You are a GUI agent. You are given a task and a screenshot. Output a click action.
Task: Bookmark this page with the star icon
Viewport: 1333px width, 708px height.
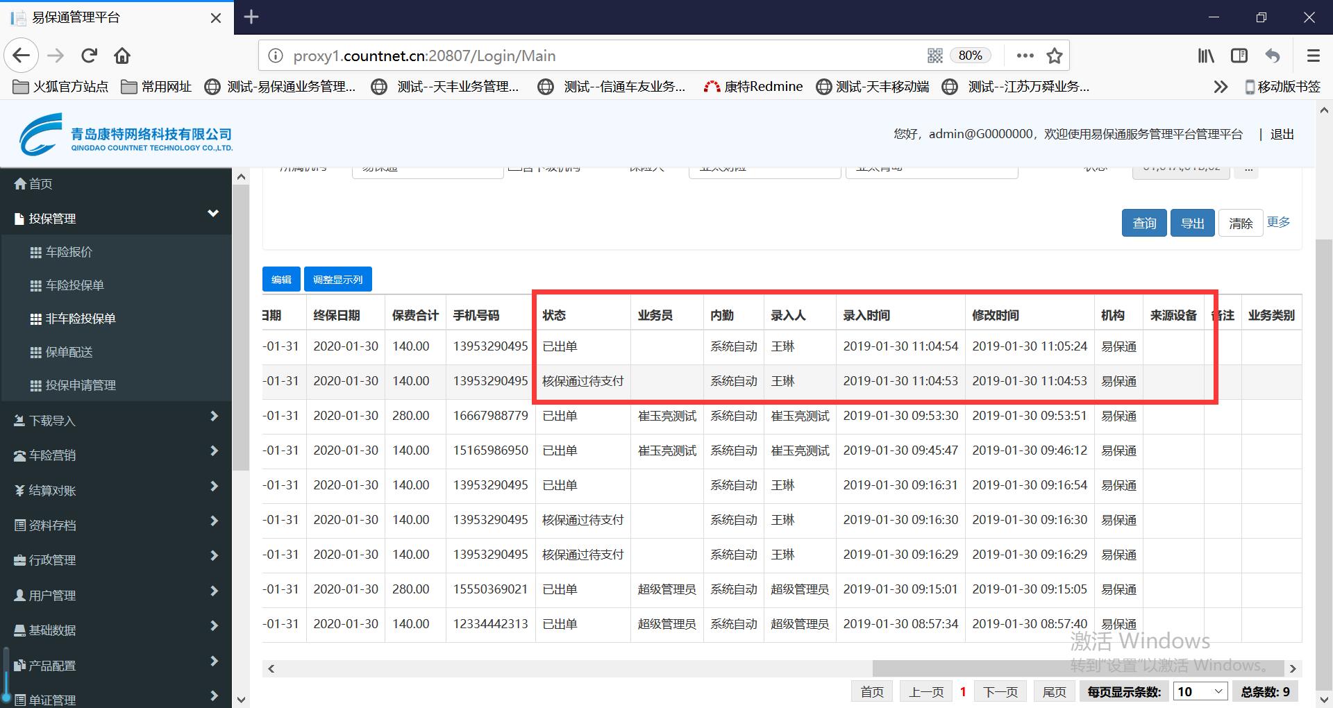1054,56
